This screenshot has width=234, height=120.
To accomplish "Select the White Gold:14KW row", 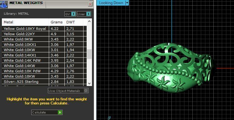I will 44,66.
